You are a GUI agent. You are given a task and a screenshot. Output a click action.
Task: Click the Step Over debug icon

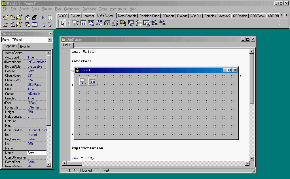[50, 24]
